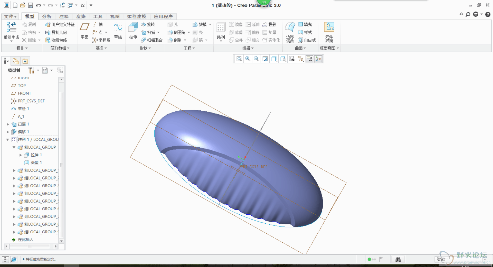Select the Pattern (阵列) tool

(221, 31)
